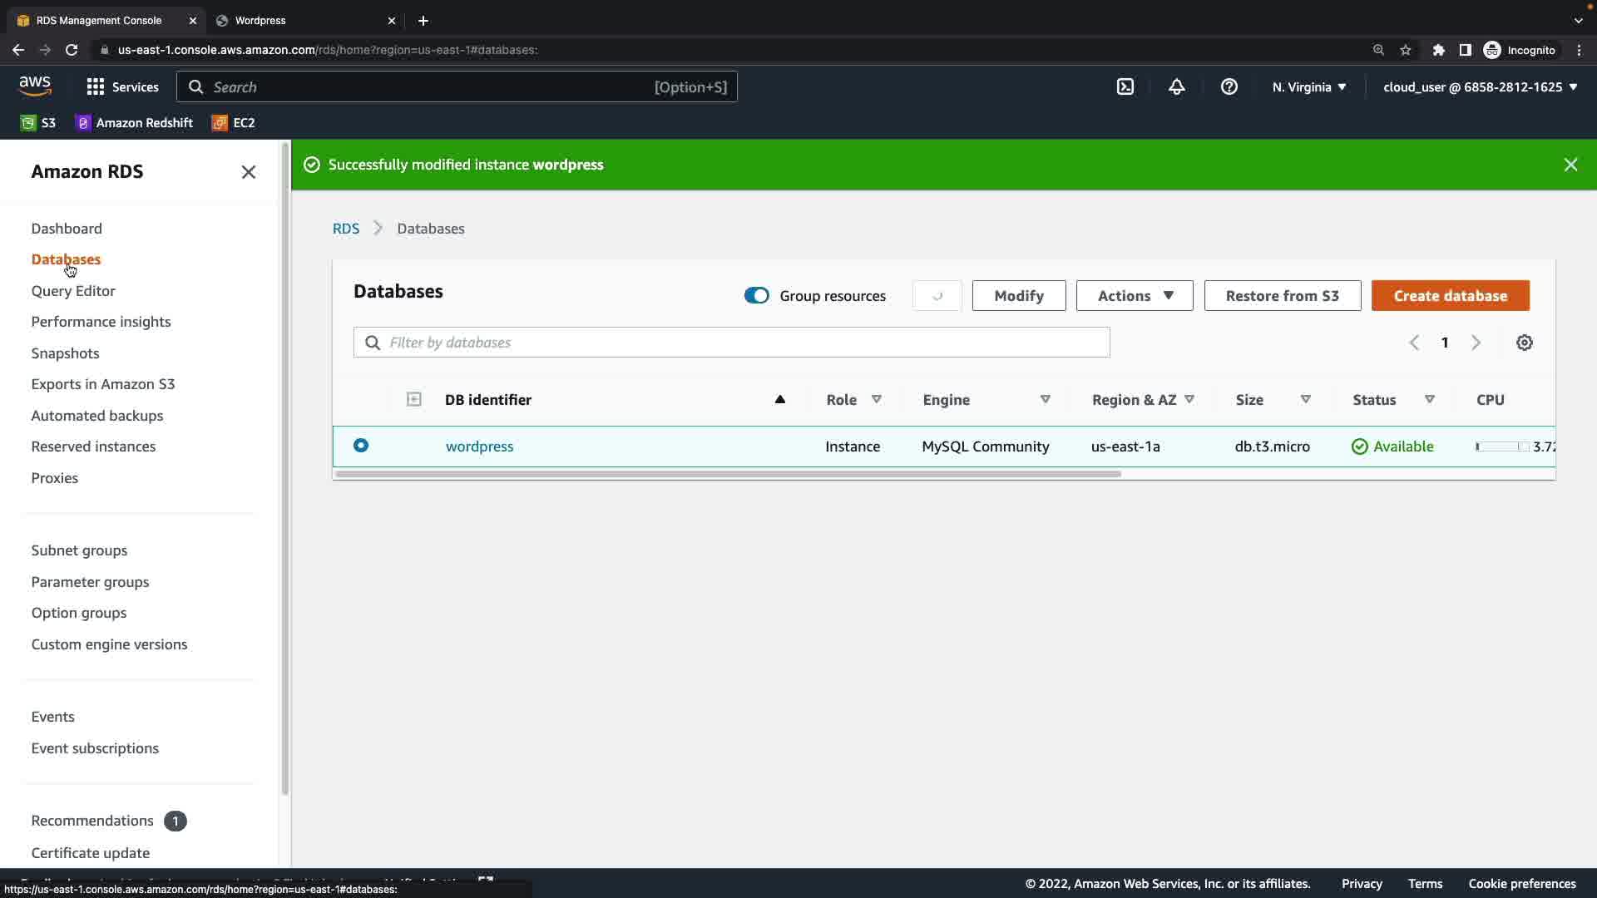This screenshot has height=898, width=1597.
Task: Select the wordpress database radio button
Action: pos(361,446)
